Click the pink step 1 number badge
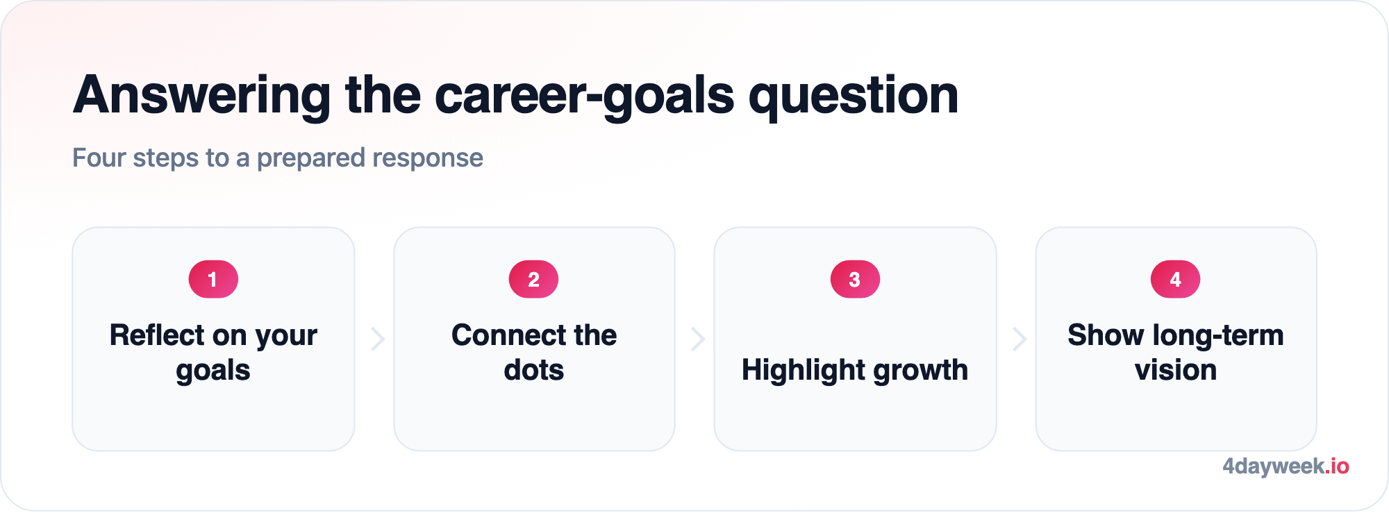Image resolution: width=1389 pixels, height=513 pixels. [x=213, y=279]
